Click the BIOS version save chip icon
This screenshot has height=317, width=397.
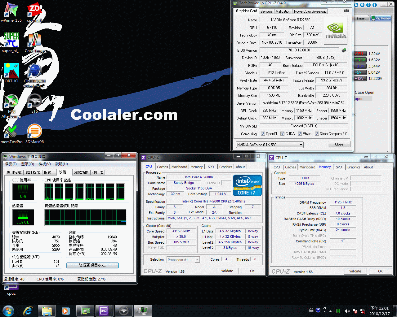coord(344,50)
